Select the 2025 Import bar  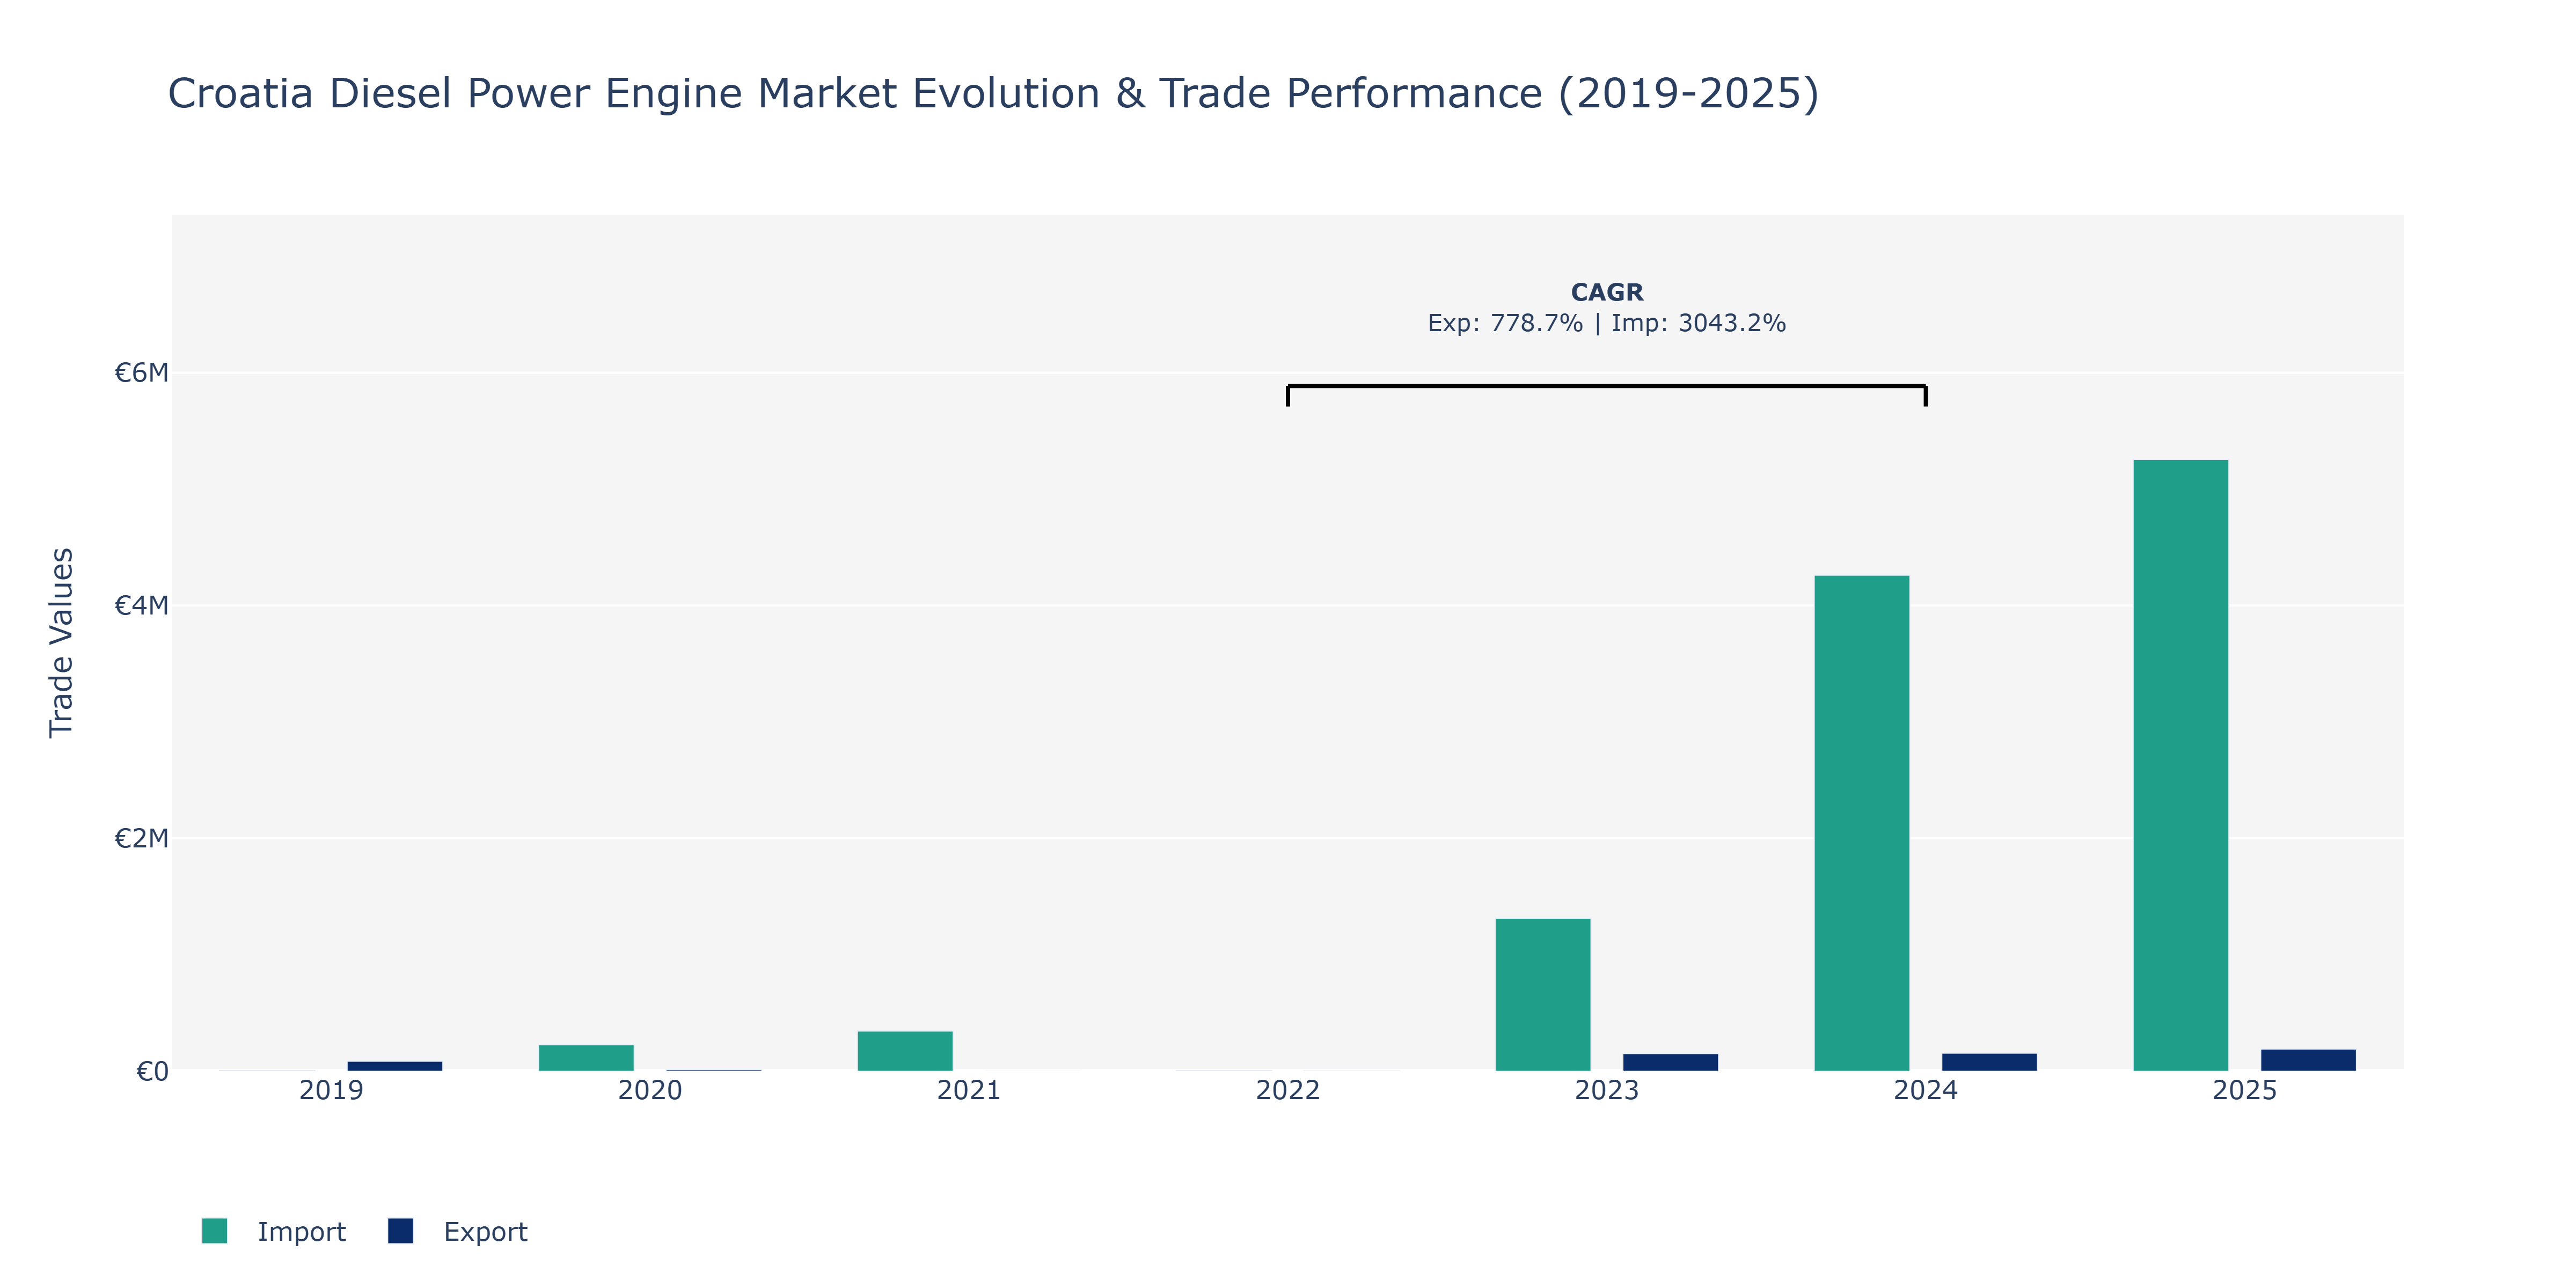[x=2180, y=765]
